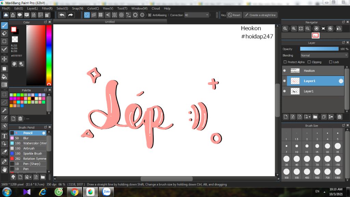Open the Filter menu
Viewport: 350px width, 197px height.
pyautogui.click(x=47, y=8)
